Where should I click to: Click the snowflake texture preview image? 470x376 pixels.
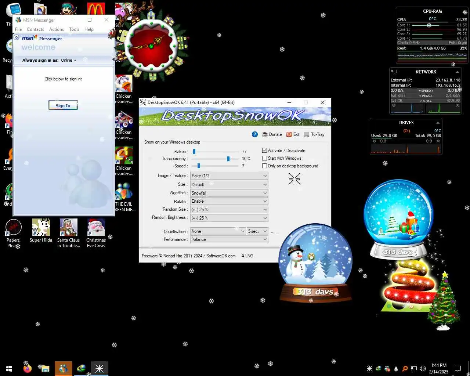294,179
